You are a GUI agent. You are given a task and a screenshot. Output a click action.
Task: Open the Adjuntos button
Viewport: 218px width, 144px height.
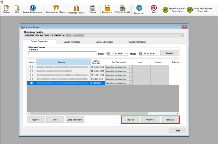[x=36, y=120]
